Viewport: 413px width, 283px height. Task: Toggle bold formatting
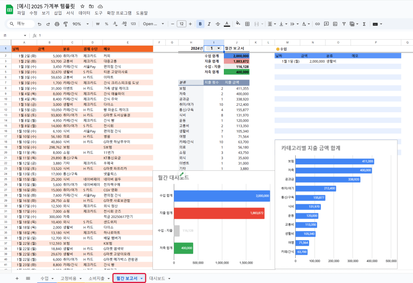point(200,24)
